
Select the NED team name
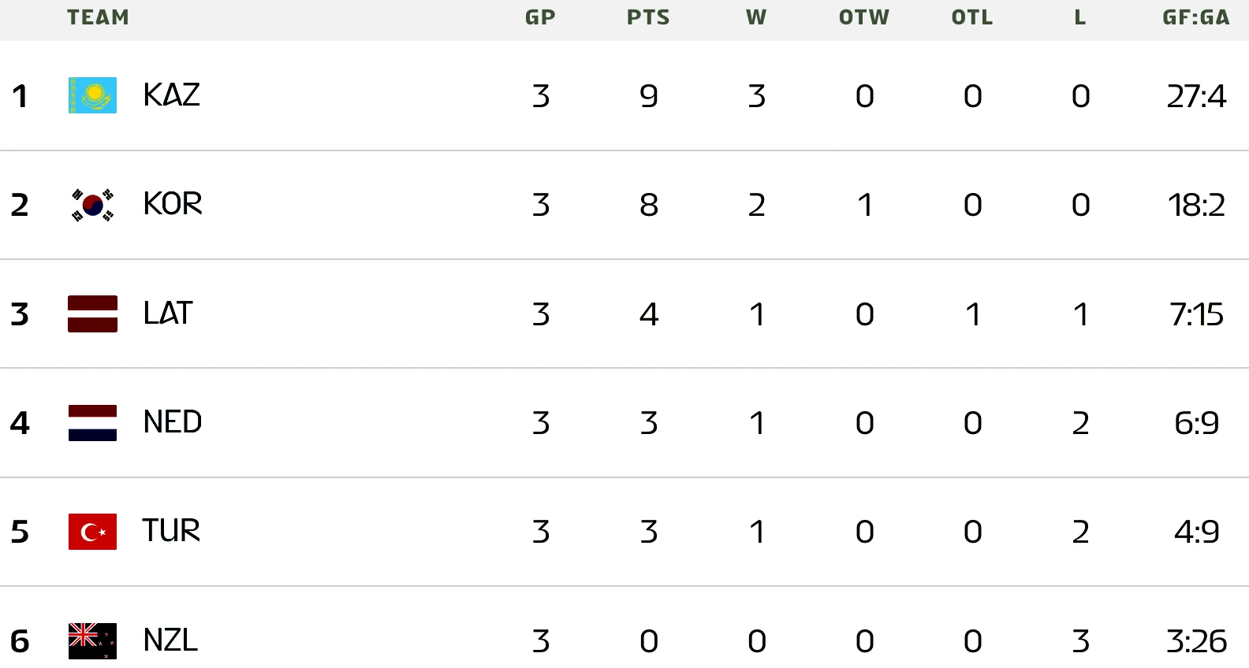click(x=173, y=422)
